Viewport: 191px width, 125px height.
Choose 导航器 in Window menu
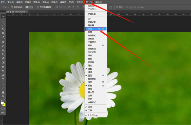click(96, 25)
